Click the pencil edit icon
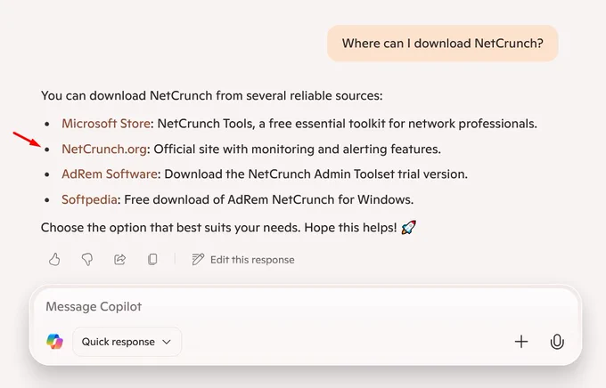The width and height of the screenshot is (606, 388). [198, 260]
